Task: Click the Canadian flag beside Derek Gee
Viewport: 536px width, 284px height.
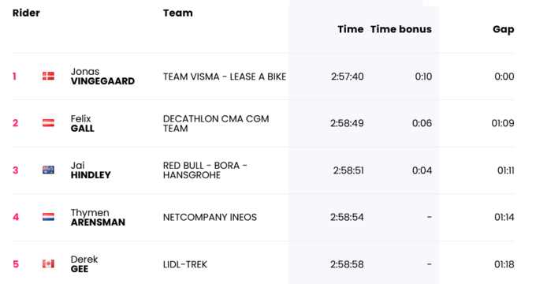Action: pyautogui.click(x=48, y=263)
